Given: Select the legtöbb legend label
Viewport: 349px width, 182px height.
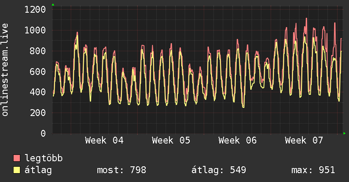Looking at the screenshot, I should click(x=44, y=158).
